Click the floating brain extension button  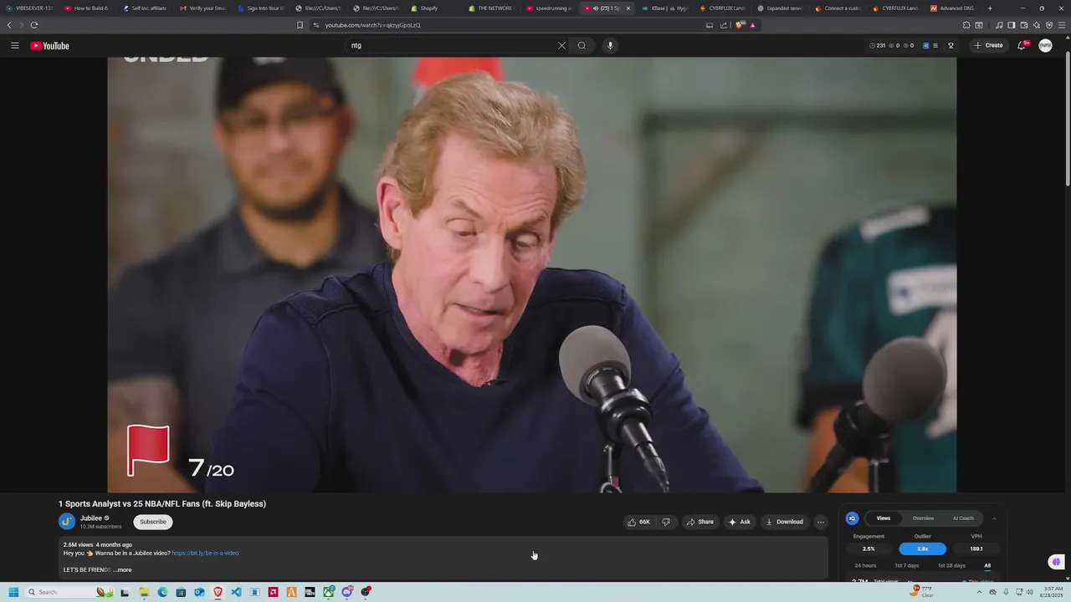(1056, 562)
